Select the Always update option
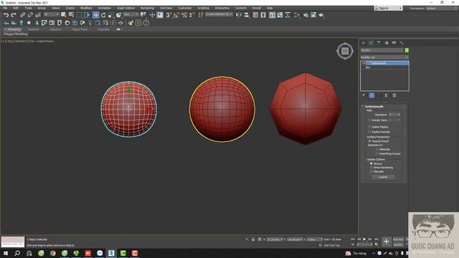The height and width of the screenshot is (258, 459). click(372, 164)
